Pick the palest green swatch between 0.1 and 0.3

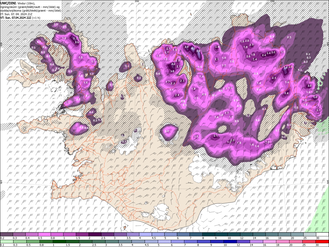7,242
